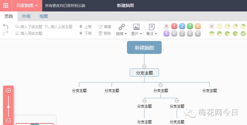Set priority 1 red icon
The width and height of the screenshot is (247, 125).
point(174,26)
